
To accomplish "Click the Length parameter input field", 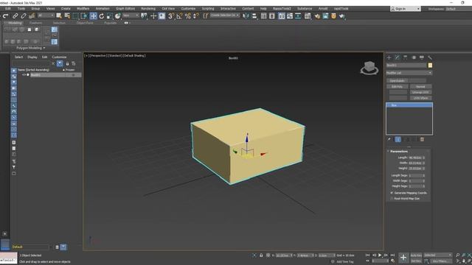I will click(x=415, y=158).
